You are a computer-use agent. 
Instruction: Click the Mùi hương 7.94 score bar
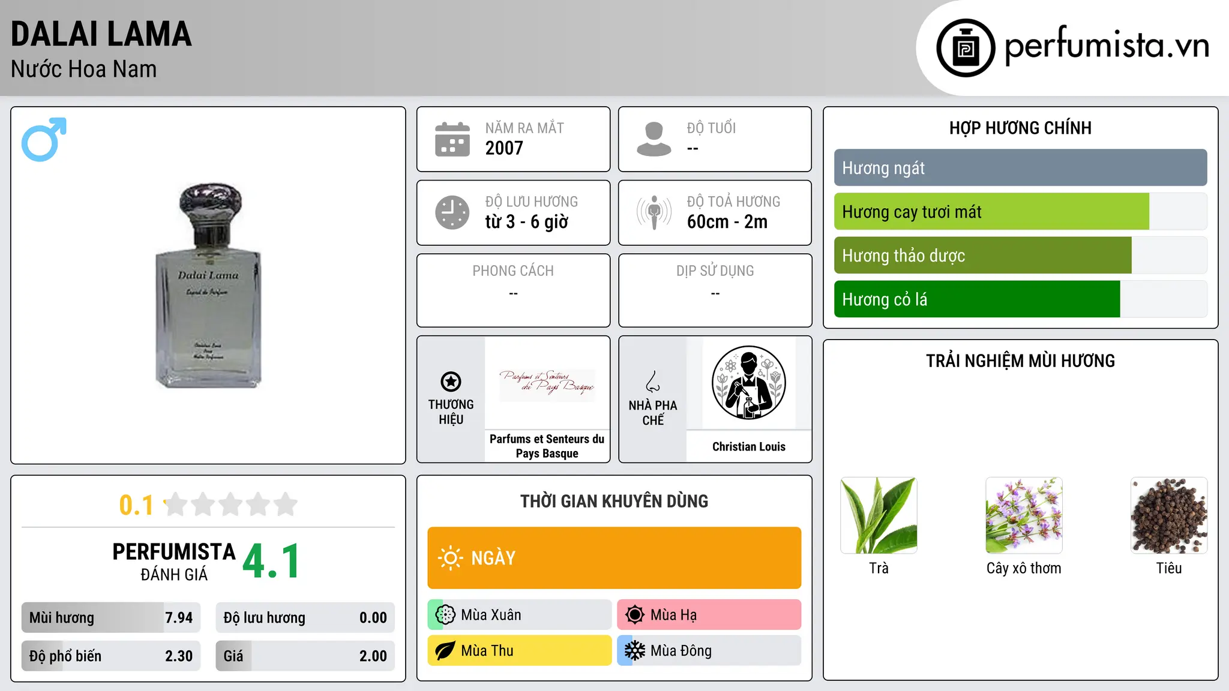pos(111,618)
